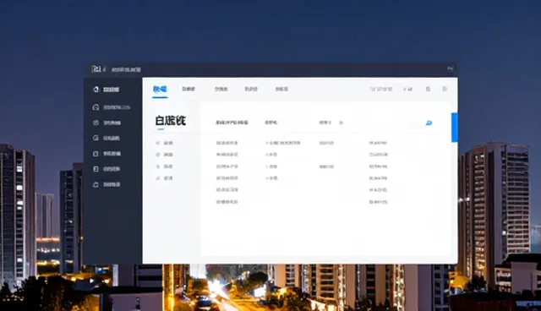541x311 pixels.
Task: Switch to the second tab in the top bar
Action: coord(189,89)
